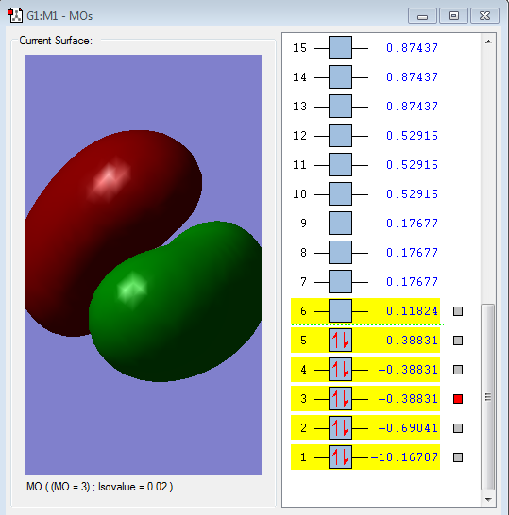Click the orbital list scrollbar thumb
Screen dimensions: 509x515
[488, 397]
